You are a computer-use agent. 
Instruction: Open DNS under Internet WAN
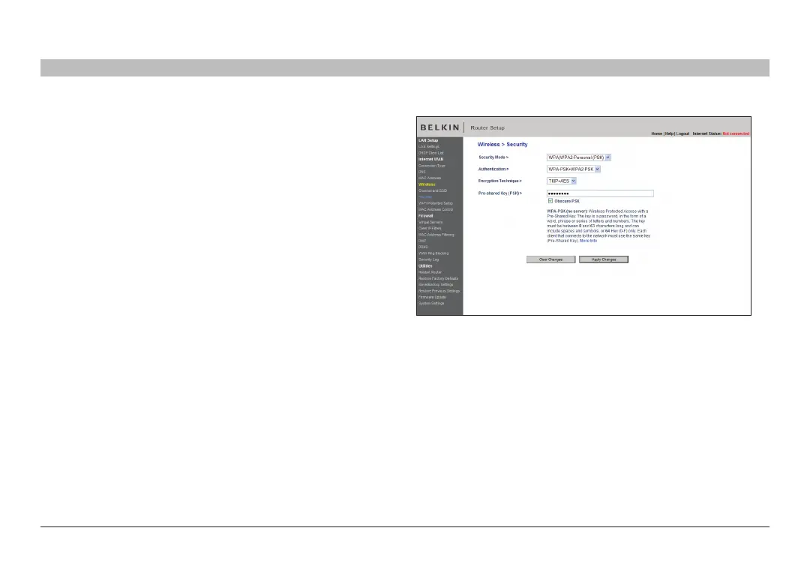pos(421,172)
